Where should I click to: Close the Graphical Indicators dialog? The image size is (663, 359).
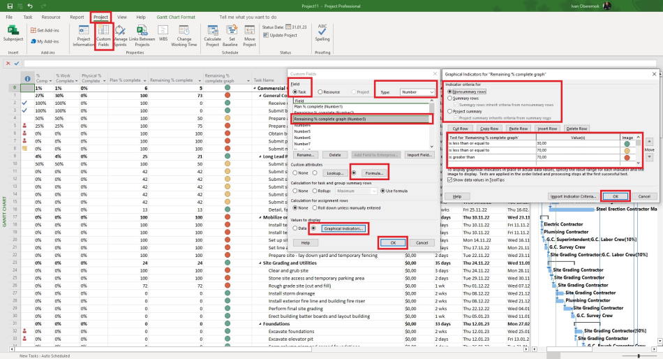pyautogui.click(x=654, y=74)
